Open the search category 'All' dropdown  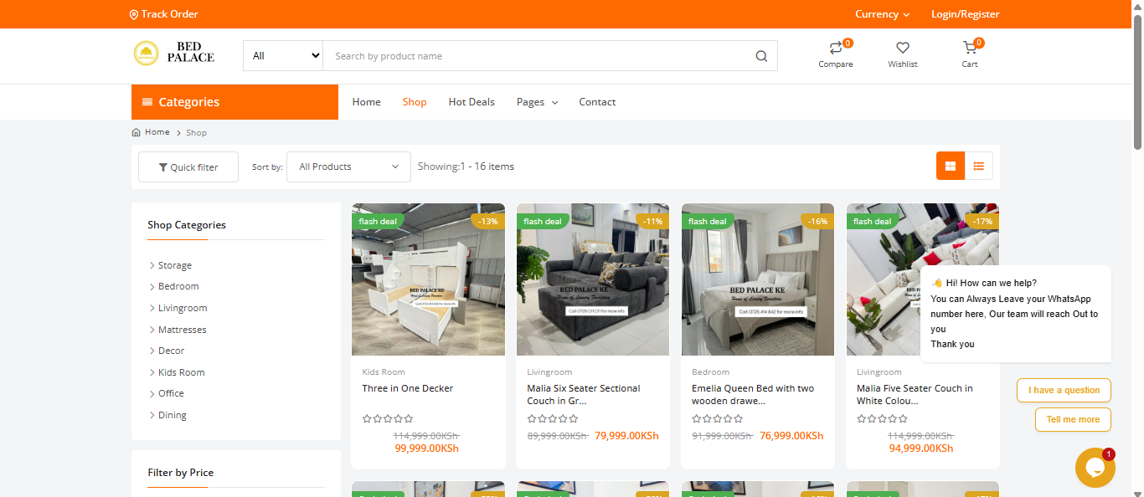point(283,56)
